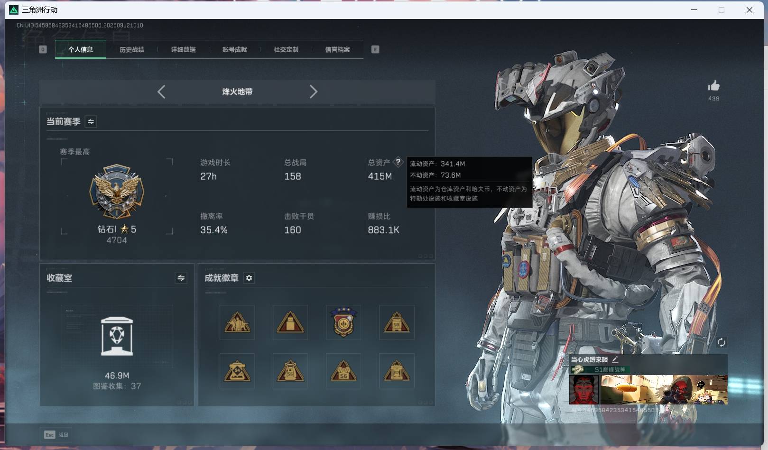Screen dimensions: 768x450
Task: Select the soldiers squad achievement badge
Action: pyautogui.click(x=237, y=322)
